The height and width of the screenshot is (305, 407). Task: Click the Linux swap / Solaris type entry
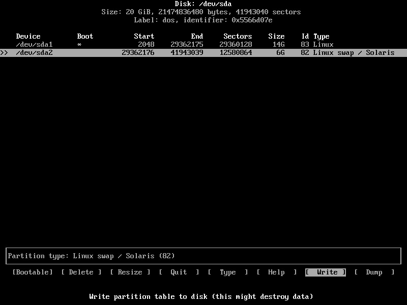[354, 53]
